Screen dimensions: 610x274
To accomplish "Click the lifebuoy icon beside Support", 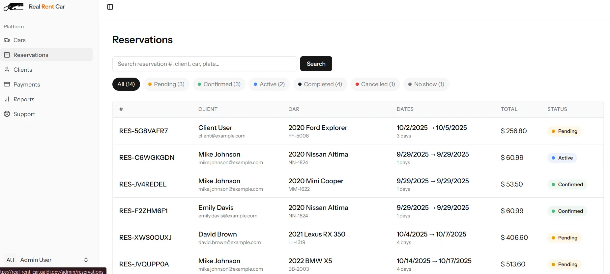I will [x=7, y=114].
